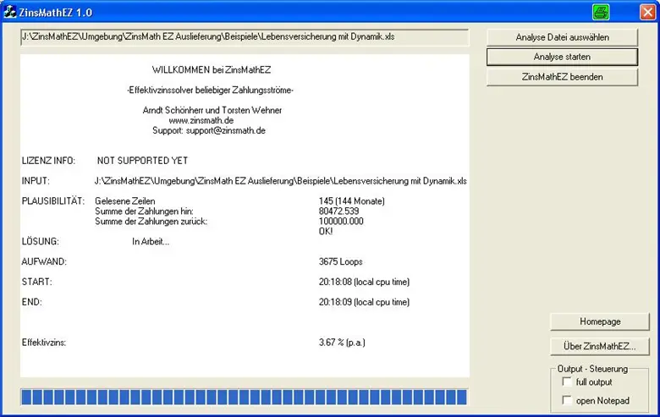660x417 pixels.
Task: Click the 80472.539 sum value
Action: tap(338, 211)
